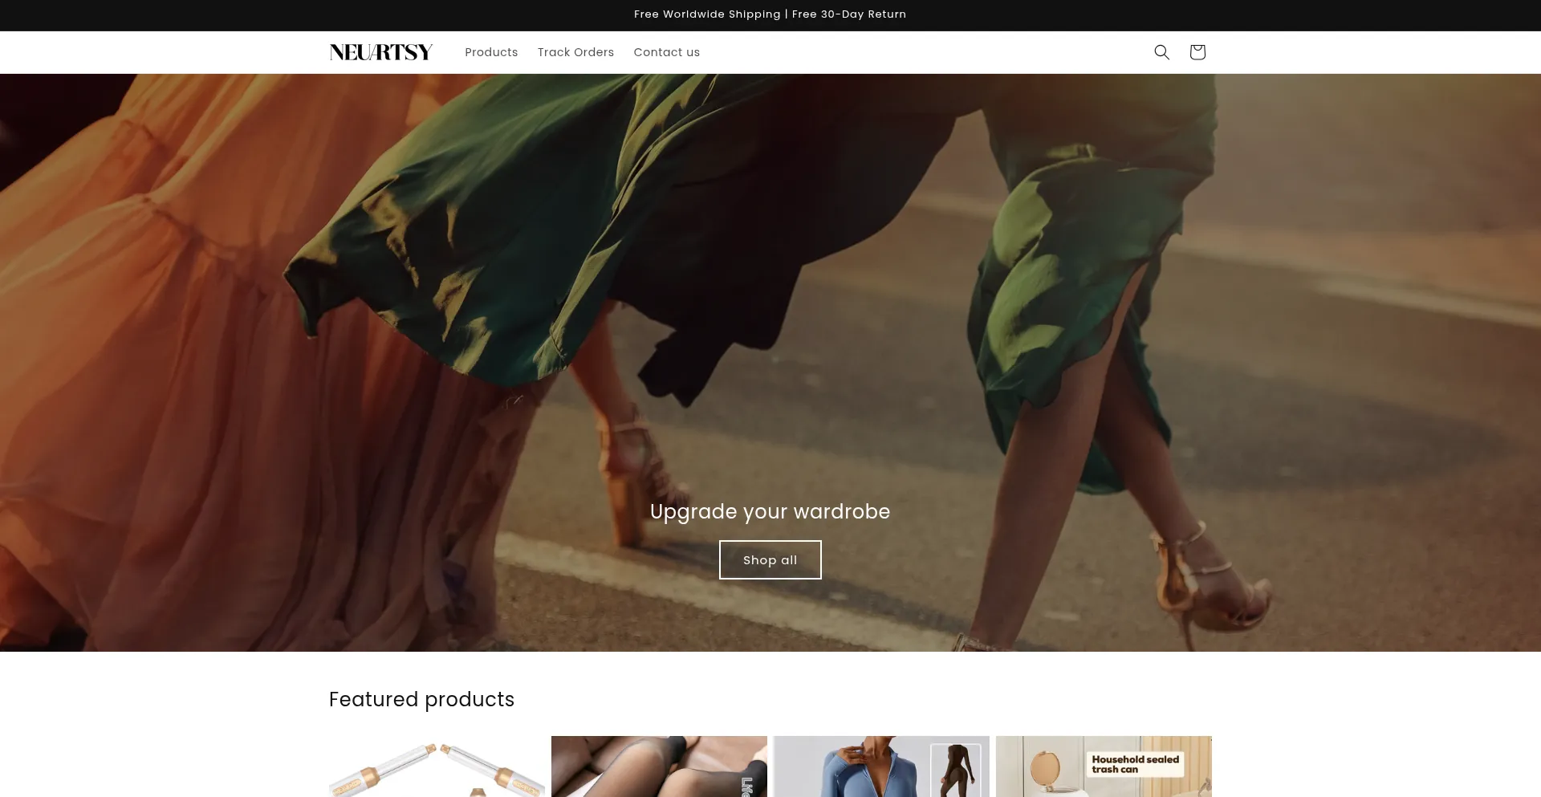Open the Contact us page
The height and width of the screenshot is (797, 1541).
666,52
